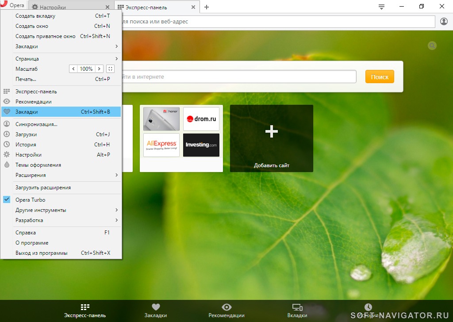This screenshot has height=322, width=453.
Task: Increase zoom with right arrow
Action: click(99, 69)
